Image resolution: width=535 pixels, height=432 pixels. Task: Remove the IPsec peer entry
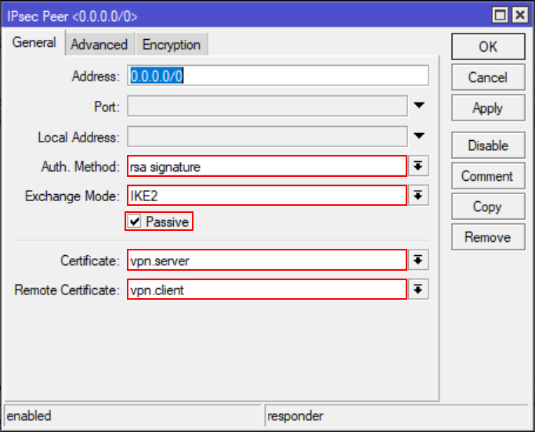(487, 237)
